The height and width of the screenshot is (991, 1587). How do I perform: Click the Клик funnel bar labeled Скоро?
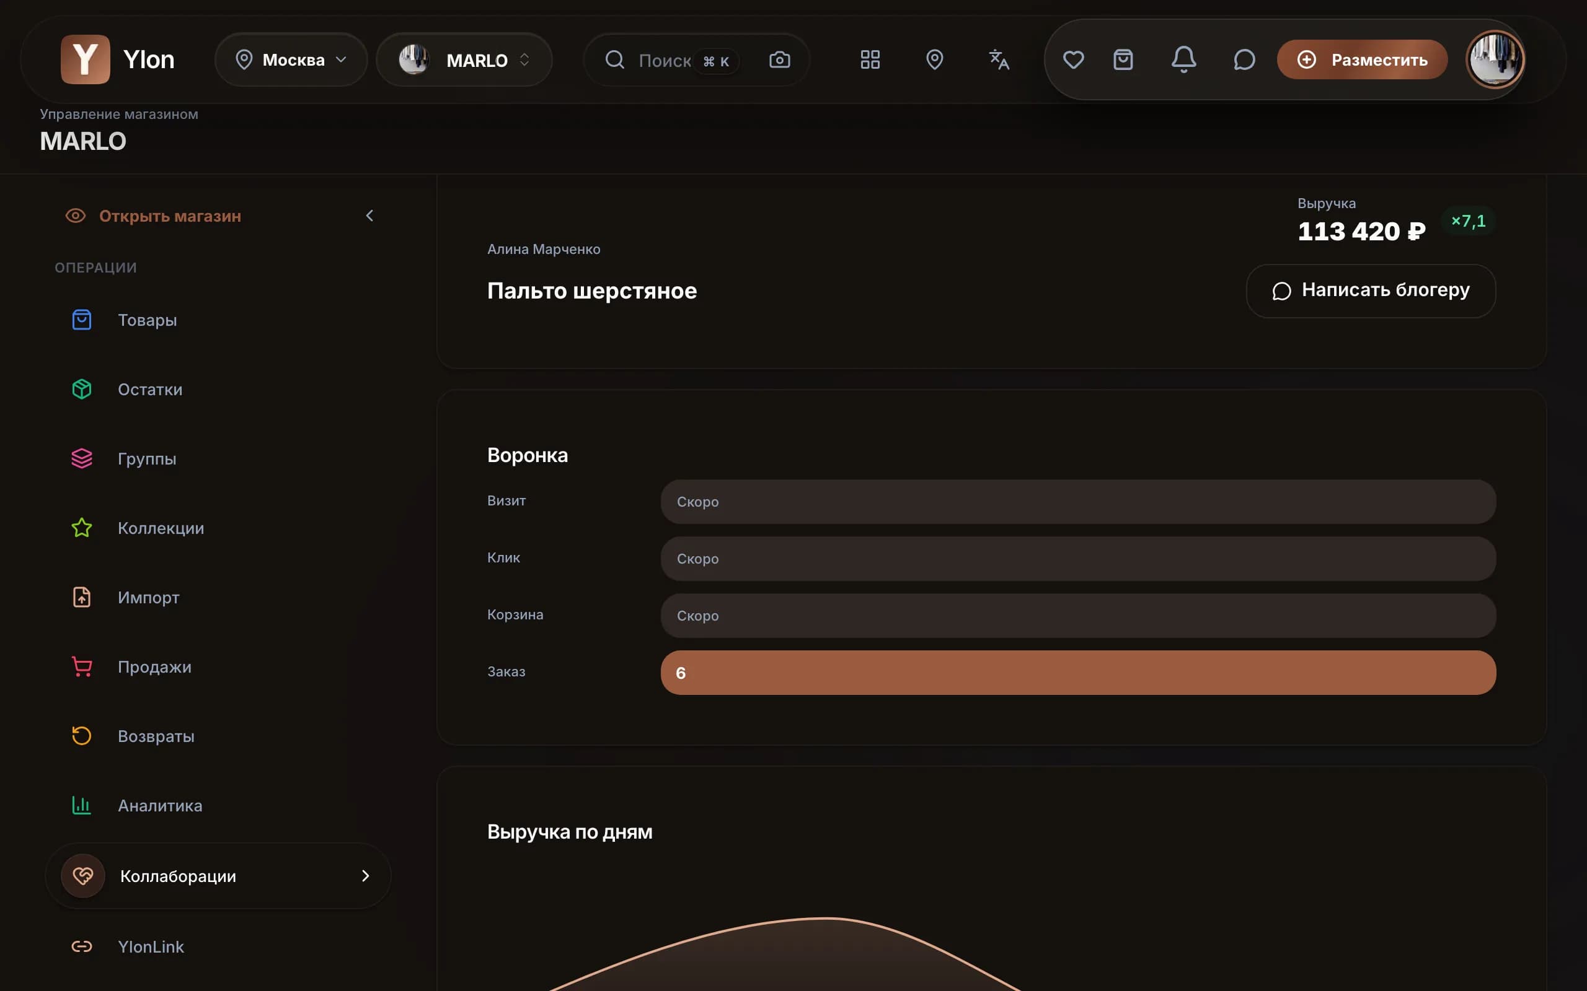[x=1078, y=559]
